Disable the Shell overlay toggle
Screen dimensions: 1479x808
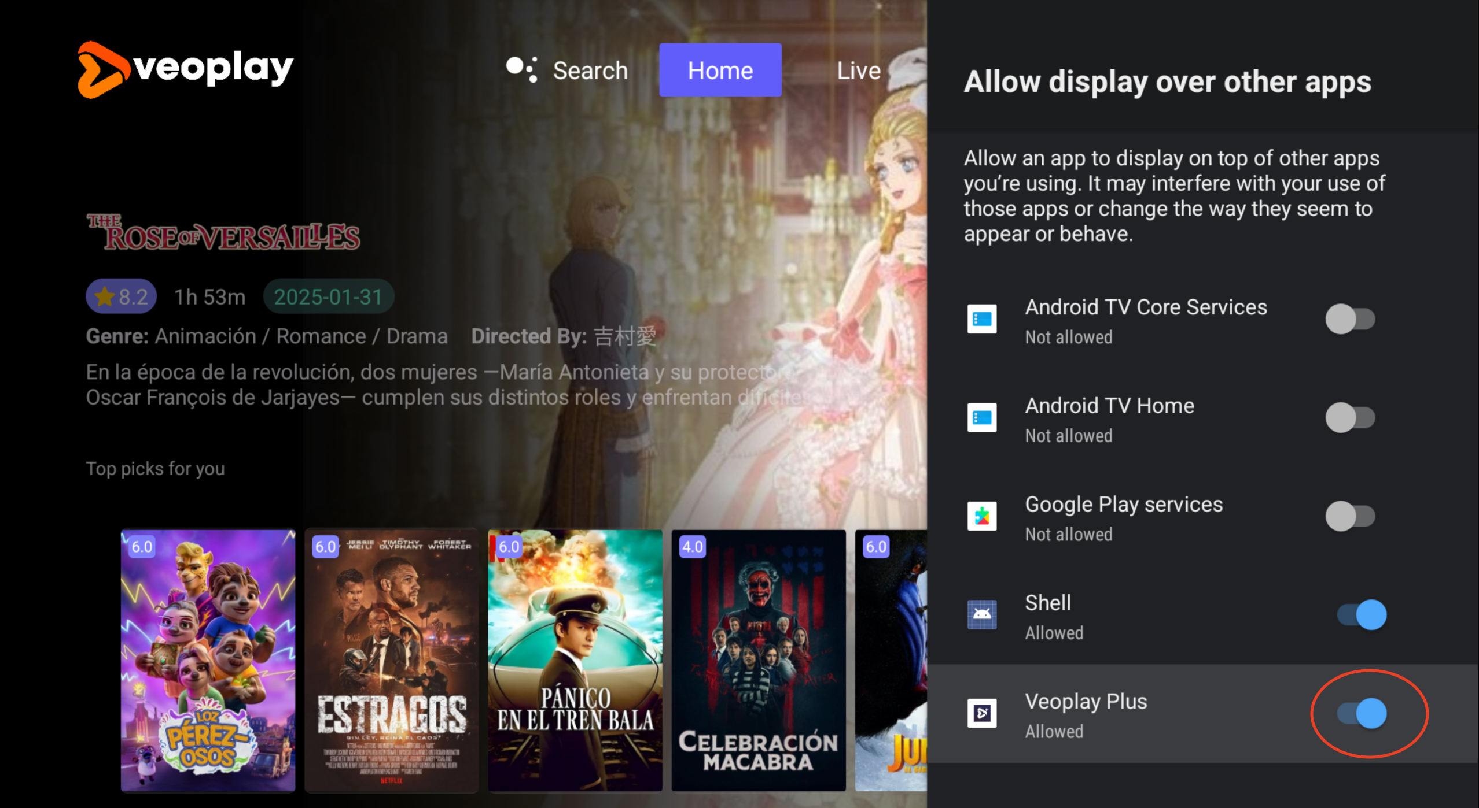coord(1362,615)
